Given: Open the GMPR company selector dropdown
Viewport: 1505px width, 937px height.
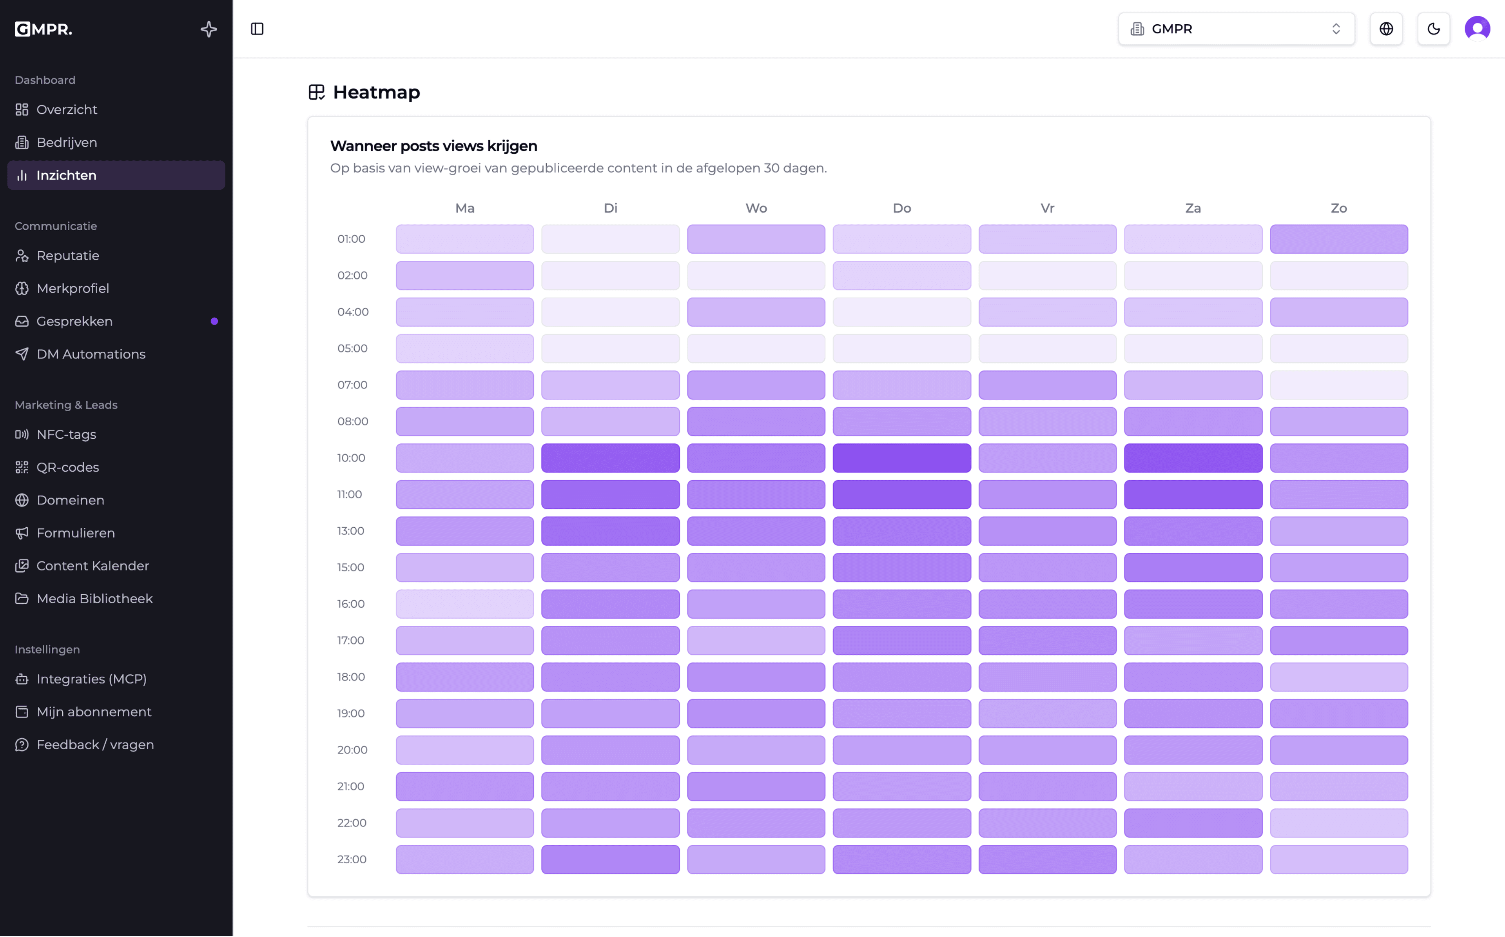Looking at the screenshot, I should coord(1236,29).
